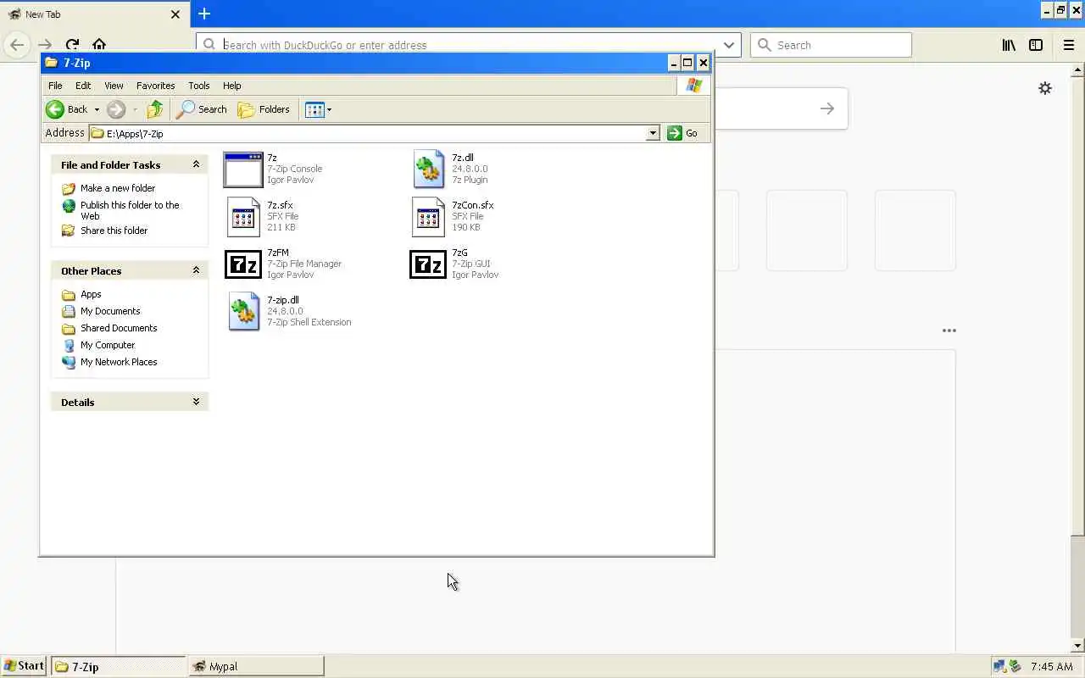Click Share this folder task
1085x678 pixels.
114,231
